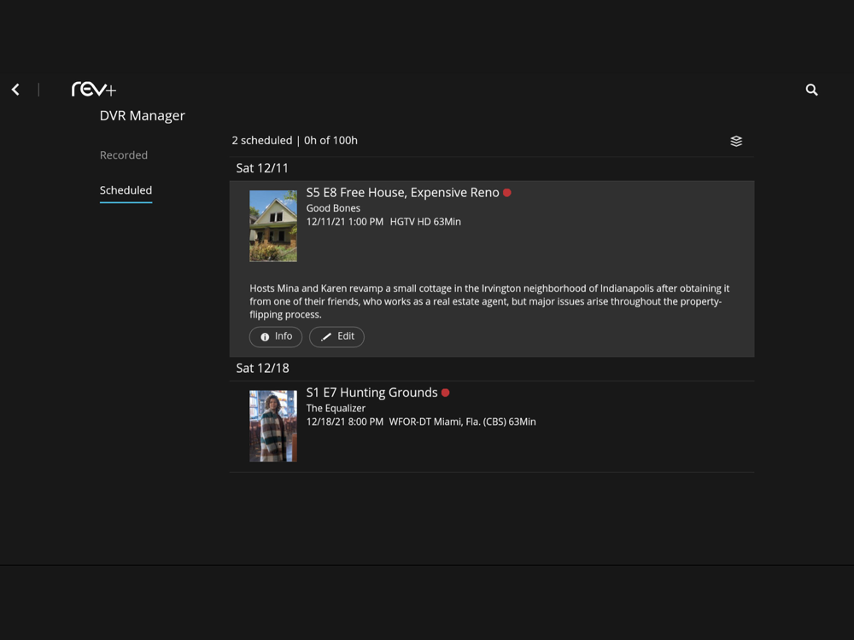Select S1 E7 Hunting Grounds title
854x640 pixels.
point(372,393)
